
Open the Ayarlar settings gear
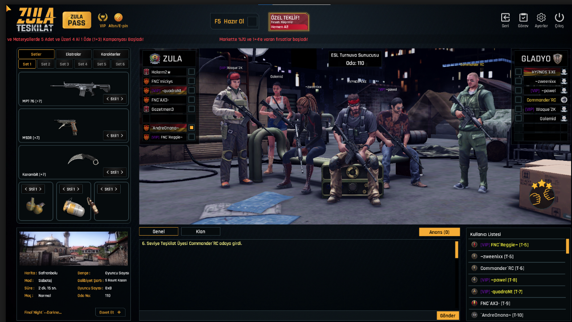[541, 17]
